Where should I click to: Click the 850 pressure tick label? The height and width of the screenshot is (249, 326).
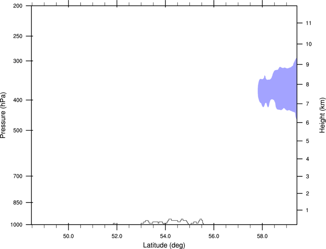18,203
